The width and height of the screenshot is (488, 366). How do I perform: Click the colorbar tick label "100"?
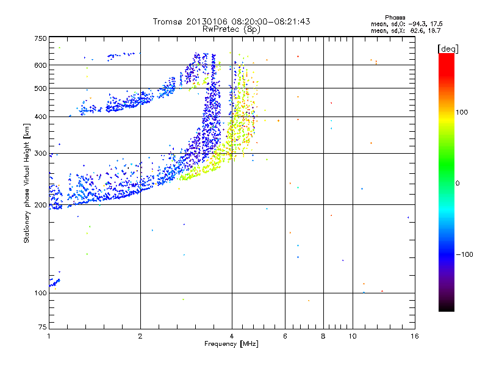coord(462,112)
